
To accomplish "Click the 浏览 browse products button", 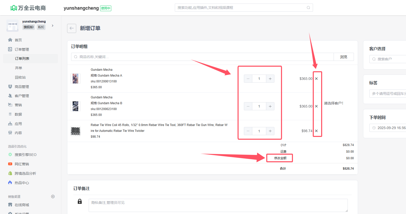I will [343, 57].
